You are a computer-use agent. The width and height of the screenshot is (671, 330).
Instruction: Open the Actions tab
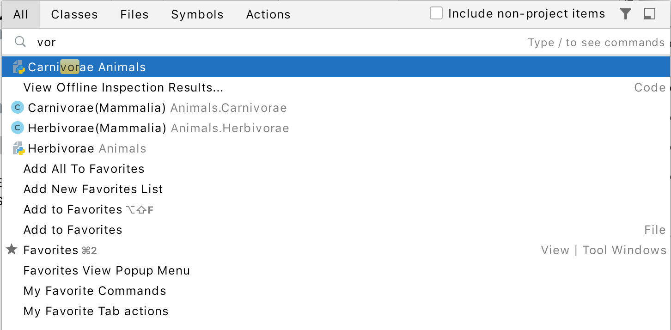pyautogui.click(x=268, y=14)
